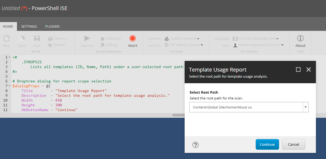Collapse the $dialogProps block at line 7
Screen dimensions: 326x159
coord(10,86)
